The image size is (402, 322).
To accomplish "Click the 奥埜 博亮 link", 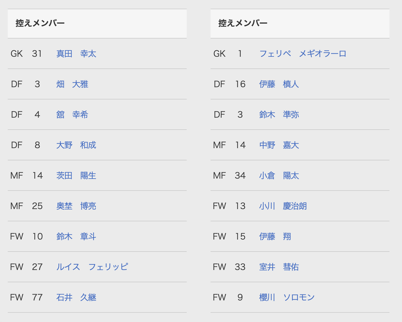I will tap(76, 206).
